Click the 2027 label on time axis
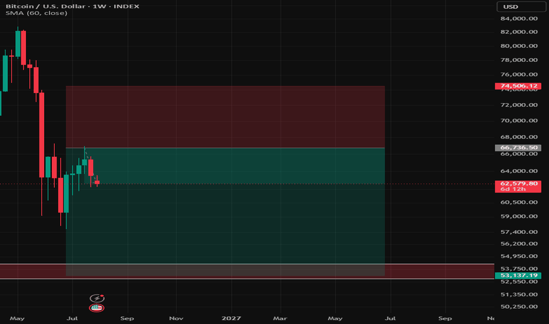Screen dimensions: 549x324 (231, 318)
